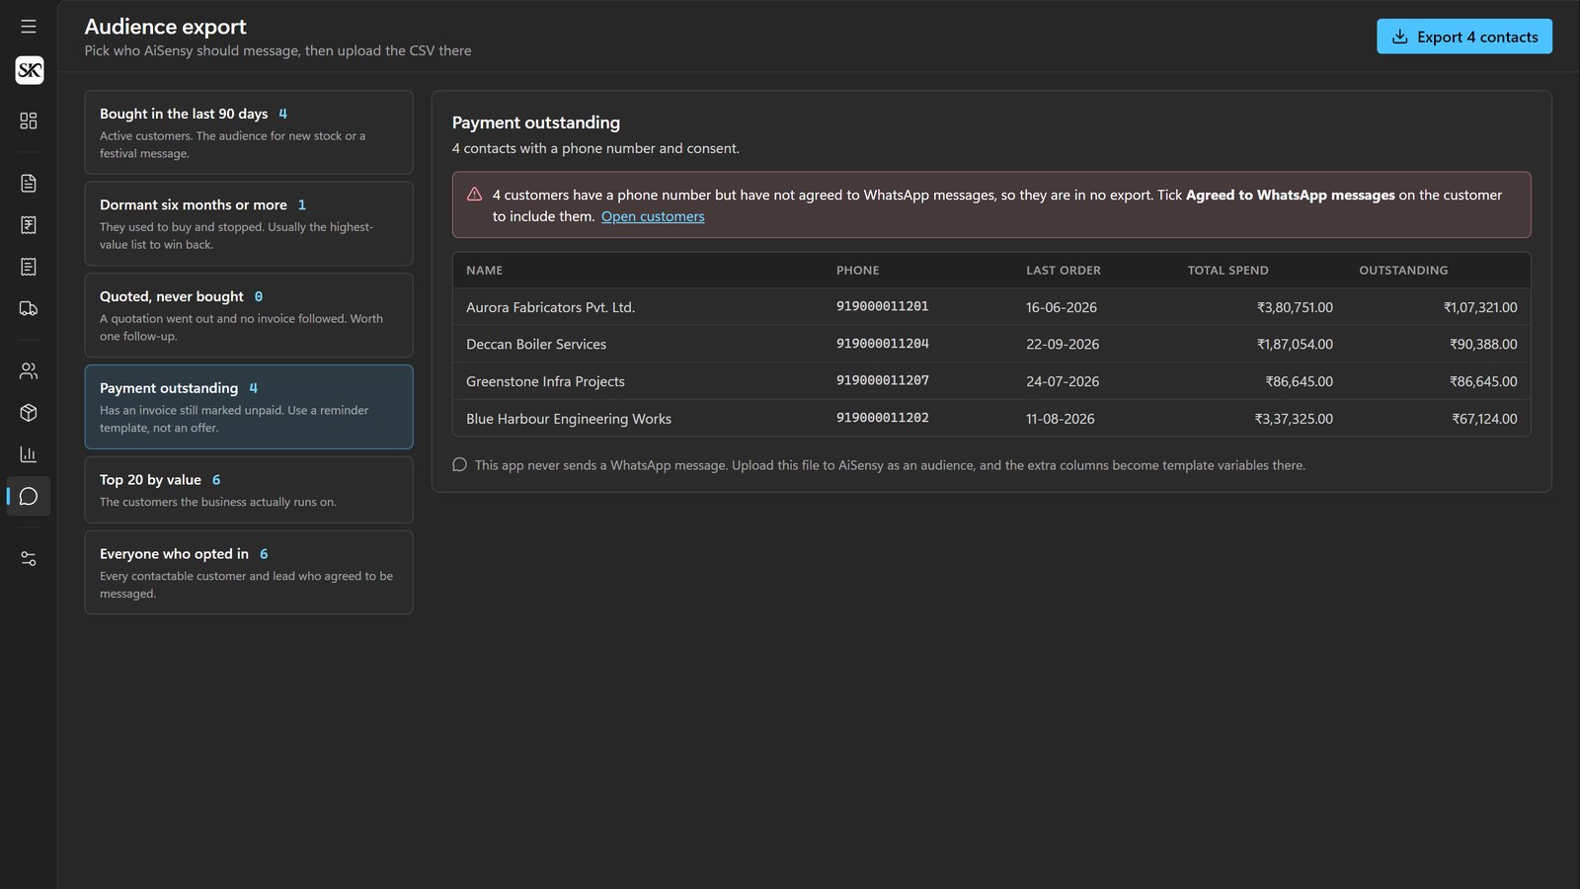Select the Quoted, never bought audience
The width and height of the screenshot is (1580, 889).
click(x=249, y=315)
